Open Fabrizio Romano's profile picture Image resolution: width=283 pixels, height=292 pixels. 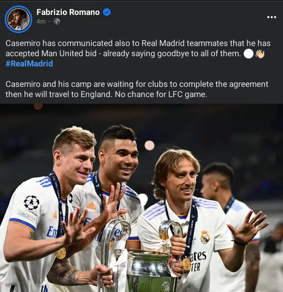click(x=18, y=19)
